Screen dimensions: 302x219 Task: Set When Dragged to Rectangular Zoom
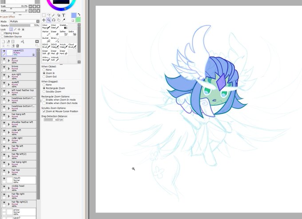pos(44,88)
